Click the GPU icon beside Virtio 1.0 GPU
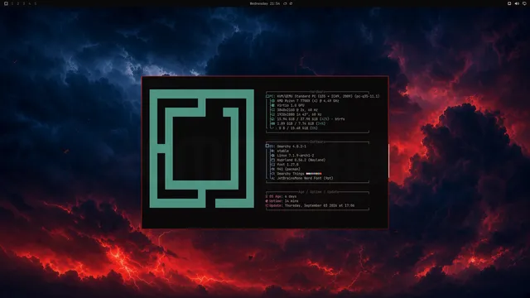Screen dimensions: 530x298 click(x=273, y=105)
